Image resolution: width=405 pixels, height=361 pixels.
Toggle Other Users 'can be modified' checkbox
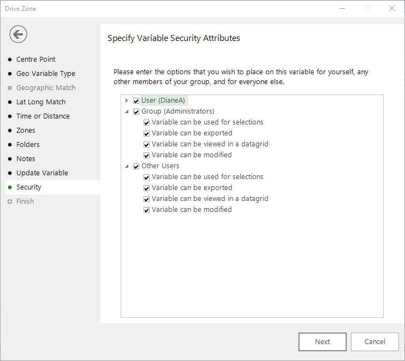coord(146,210)
